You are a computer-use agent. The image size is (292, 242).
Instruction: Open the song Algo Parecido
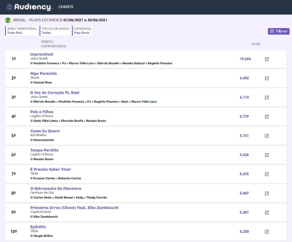coord(44,73)
